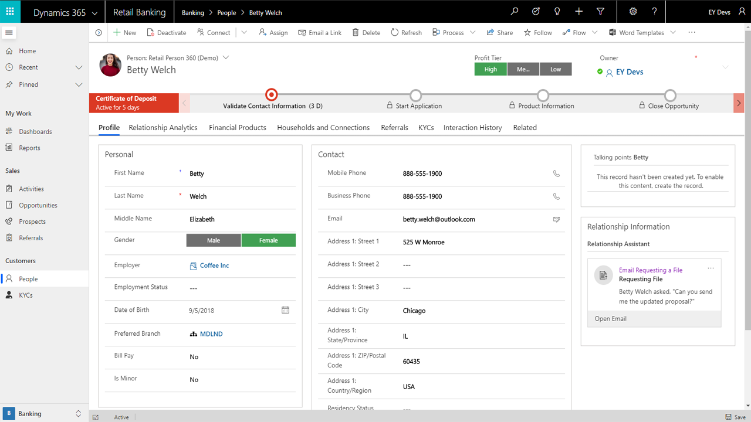
Task: Open the settings gear icon
Action: pyautogui.click(x=633, y=12)
